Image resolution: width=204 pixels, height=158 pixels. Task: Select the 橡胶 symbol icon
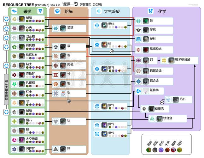pyautogui.click(x=138, y=30)
